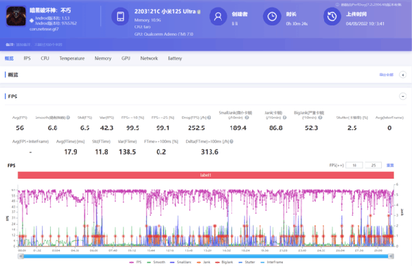Toggle the Smooth series in the legend

tap(156, 263)
